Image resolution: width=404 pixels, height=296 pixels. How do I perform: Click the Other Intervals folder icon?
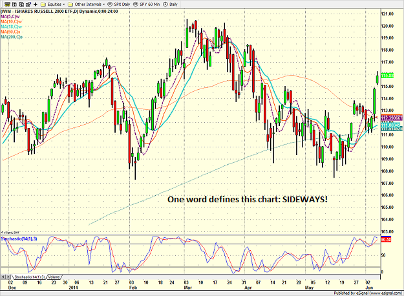(x=70, y=4)
